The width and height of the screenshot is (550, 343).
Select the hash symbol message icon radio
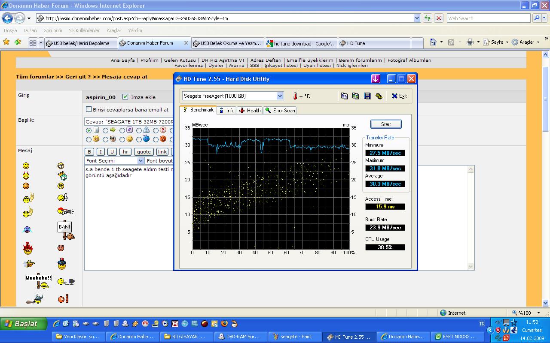[x=122, y=130]
